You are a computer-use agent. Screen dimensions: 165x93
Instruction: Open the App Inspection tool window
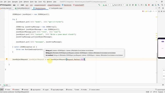tap(36, 90)
